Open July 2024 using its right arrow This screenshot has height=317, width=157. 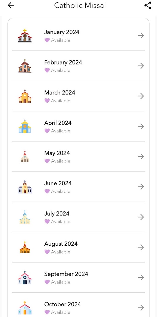(141, 217)
